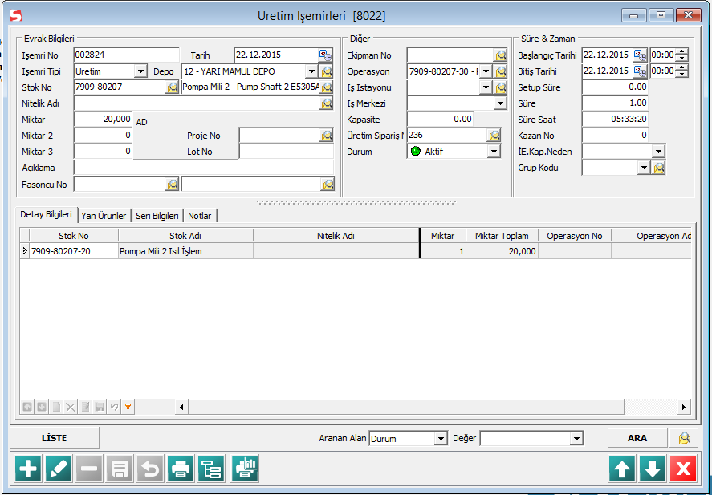The image size is (712, 495).
Task: Switch to the Yan Ürünler tab
Action: click(104, 216)
